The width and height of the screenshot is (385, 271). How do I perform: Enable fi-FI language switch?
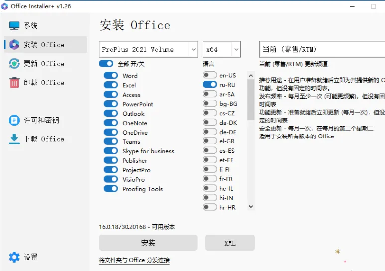point(210,169)
